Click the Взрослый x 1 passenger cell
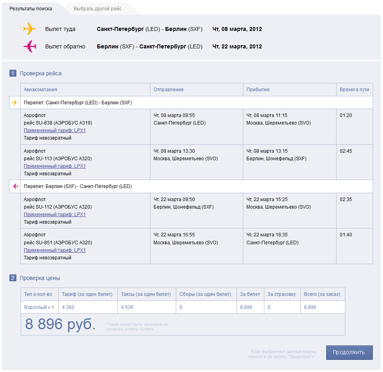The width and height of the screenshot is (383, 372). tap(39, 307)
